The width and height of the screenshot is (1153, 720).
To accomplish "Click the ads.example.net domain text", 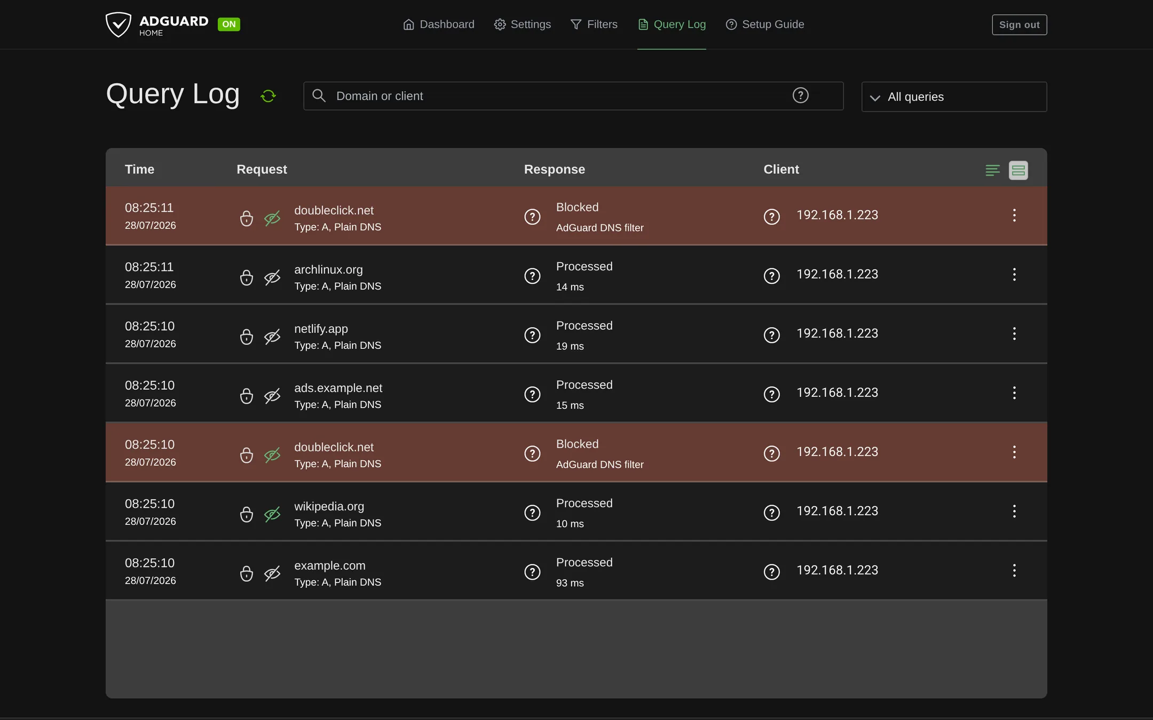I will coord(338,388).
